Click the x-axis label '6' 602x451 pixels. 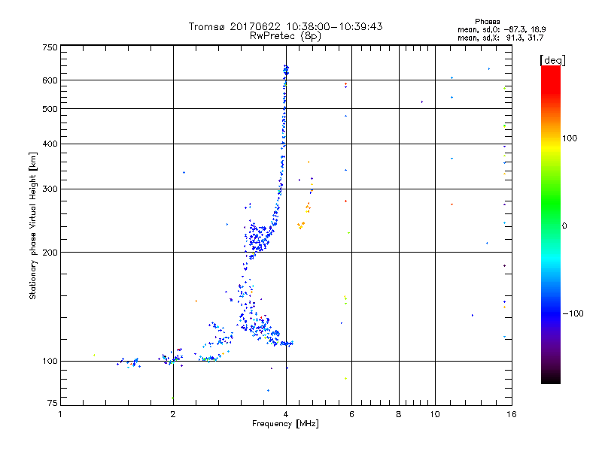[351, 414]
